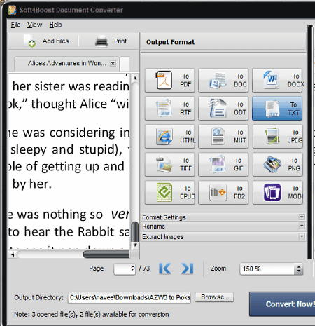Screen dimensions: 315x326
Task: Go to first page arrow
Action: [165, 269]
